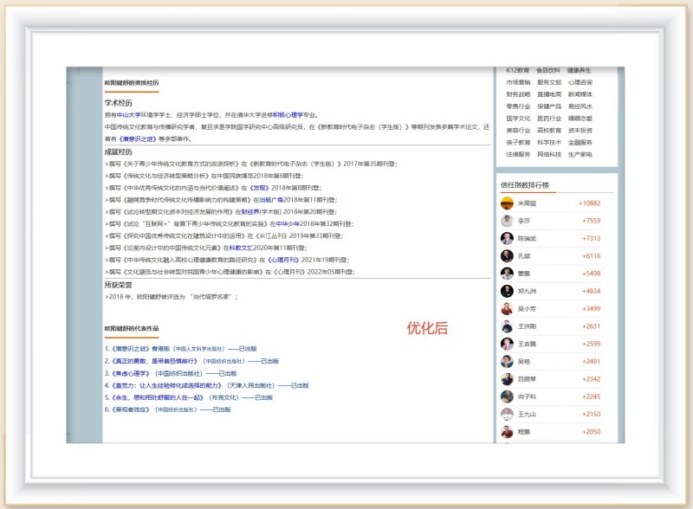Click the avatar next to 米高猫
Viewport: 693px width, 509px height.
point(507,203)
